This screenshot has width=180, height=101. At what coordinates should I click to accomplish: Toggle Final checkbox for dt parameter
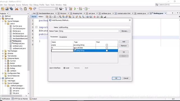[107, 48]
